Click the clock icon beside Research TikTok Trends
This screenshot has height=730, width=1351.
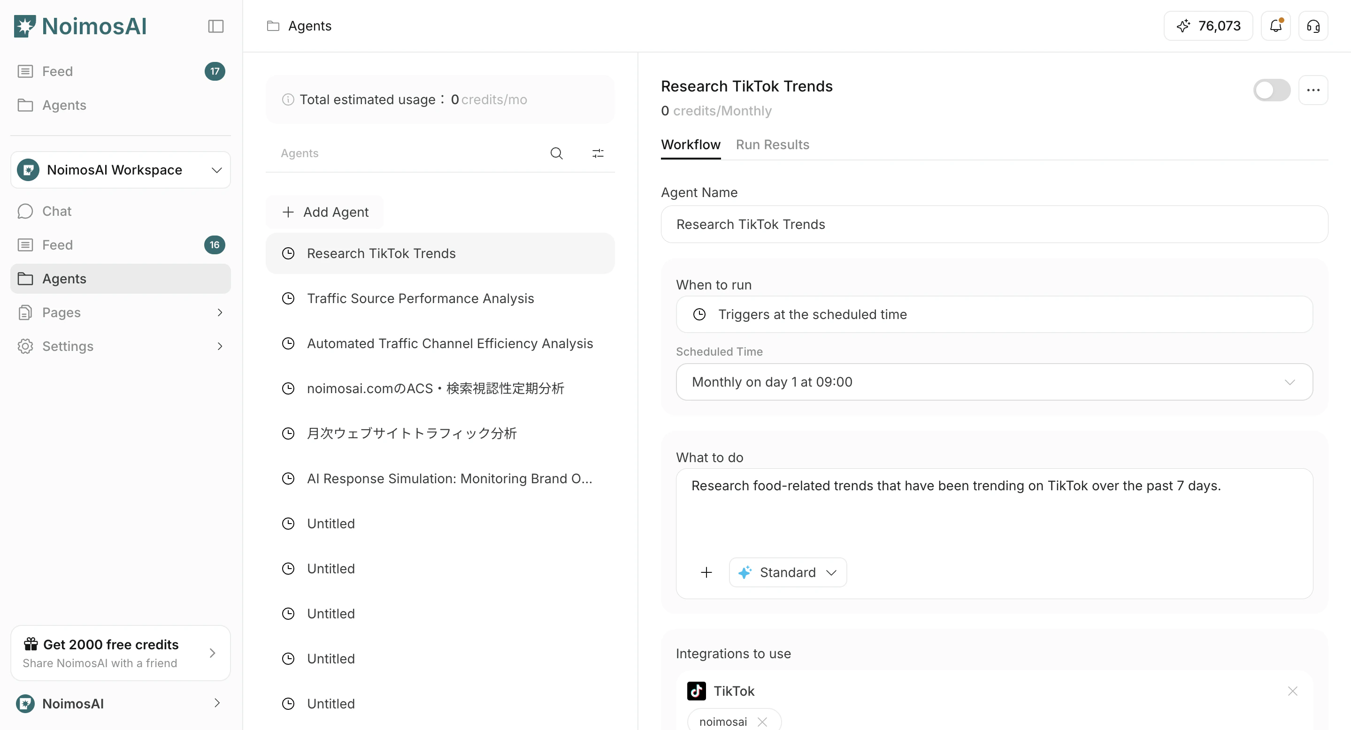(x=288, y=254)
